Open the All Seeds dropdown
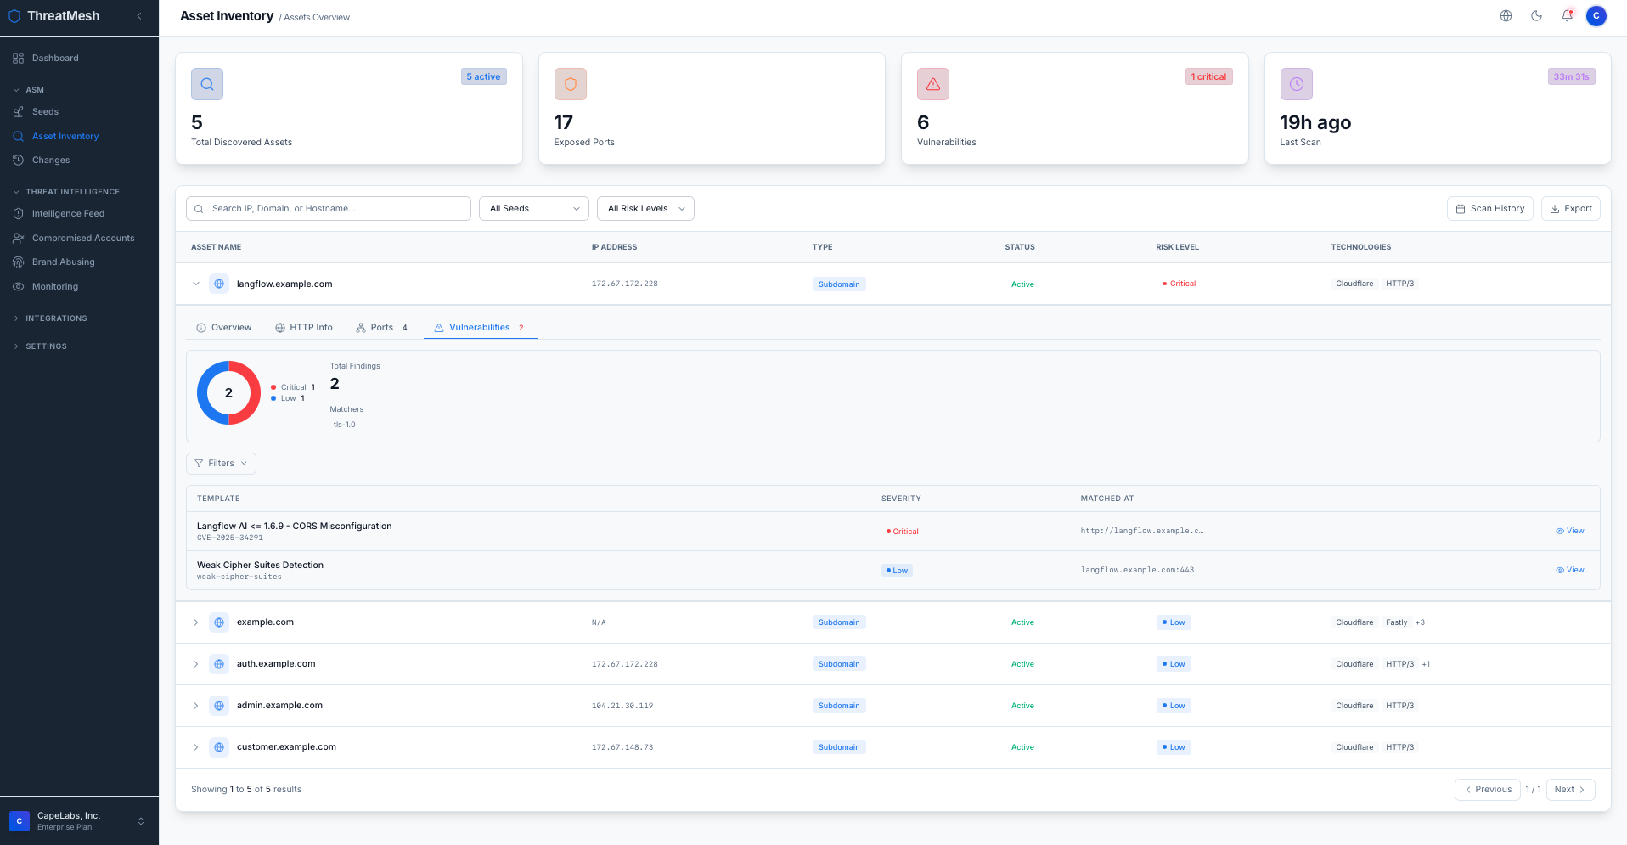This screenshot has height=845, width=1627. tap(533, 208)
